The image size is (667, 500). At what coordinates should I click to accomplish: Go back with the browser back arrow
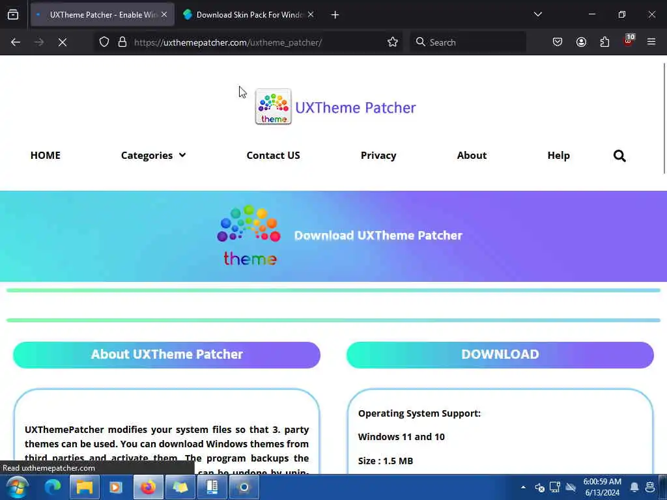click(x=16, y=42)
